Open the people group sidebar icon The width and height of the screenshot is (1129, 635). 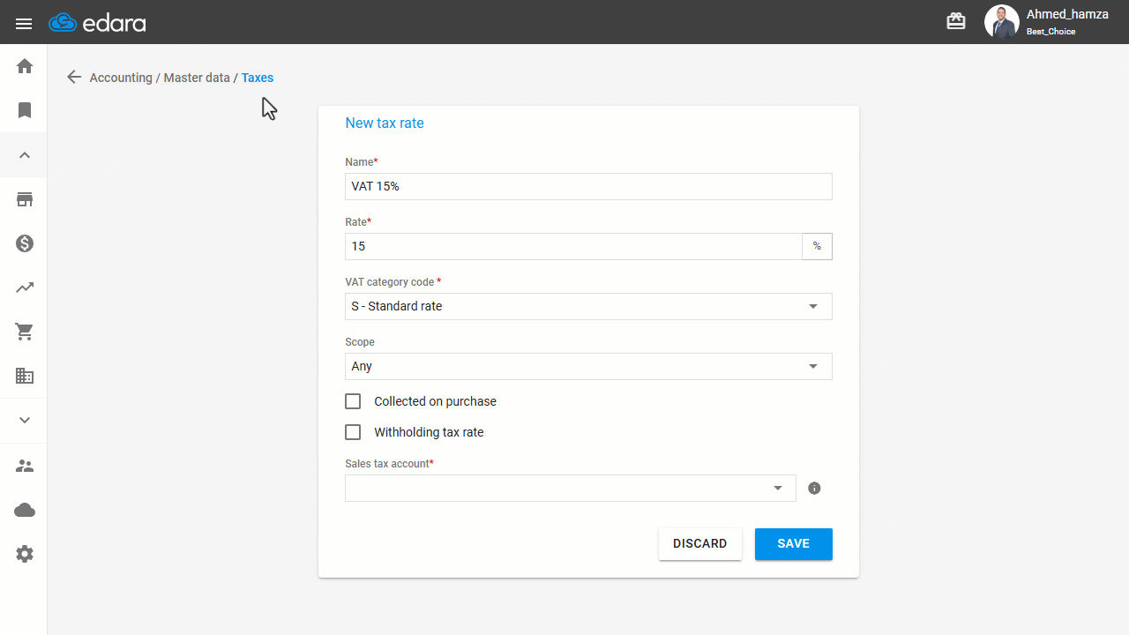point(25,466)
